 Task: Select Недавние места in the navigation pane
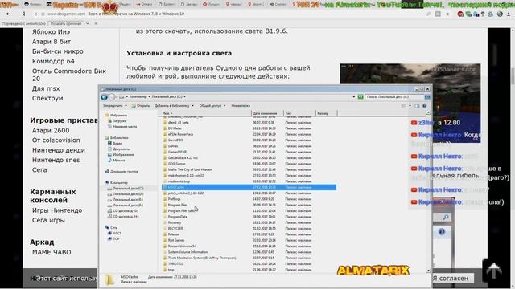coord(122,127)
